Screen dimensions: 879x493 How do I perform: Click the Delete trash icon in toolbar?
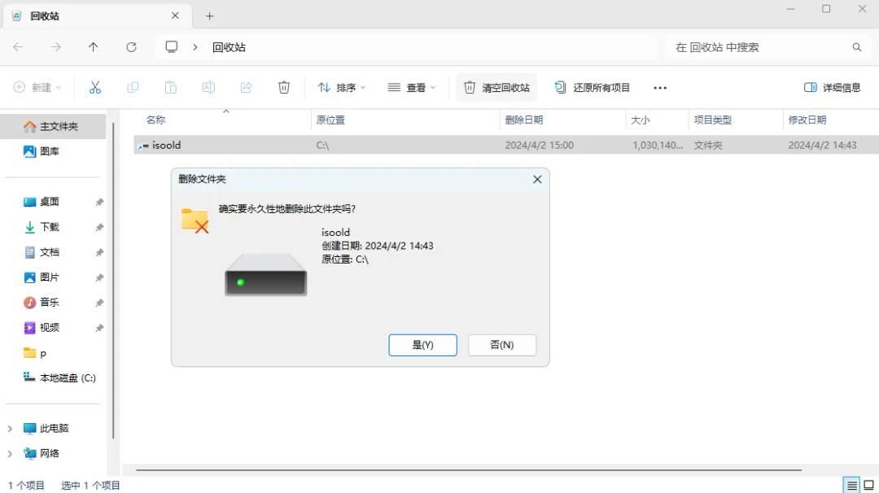284,87
